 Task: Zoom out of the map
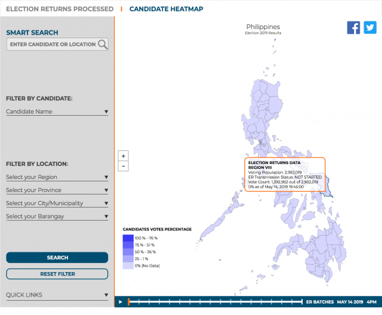123,166
